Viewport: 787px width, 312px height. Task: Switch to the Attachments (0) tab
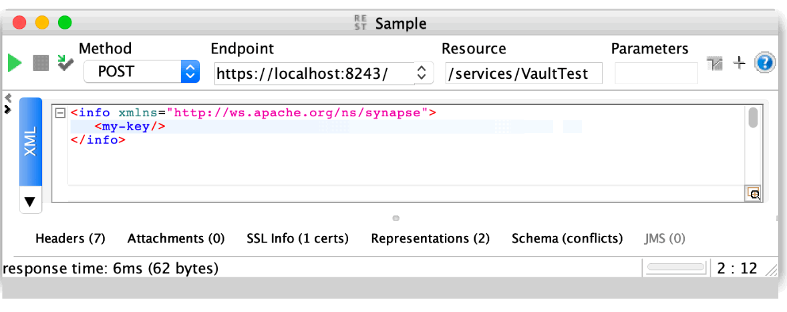tap(176, 239)
